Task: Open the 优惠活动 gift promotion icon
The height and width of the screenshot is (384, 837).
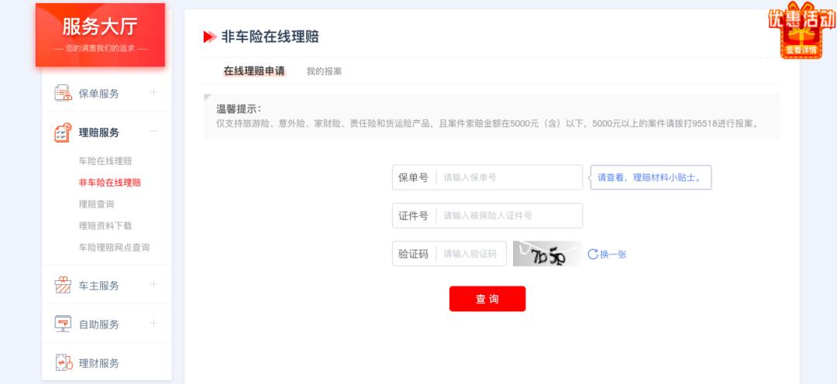Action: click(x=801, y=29)
